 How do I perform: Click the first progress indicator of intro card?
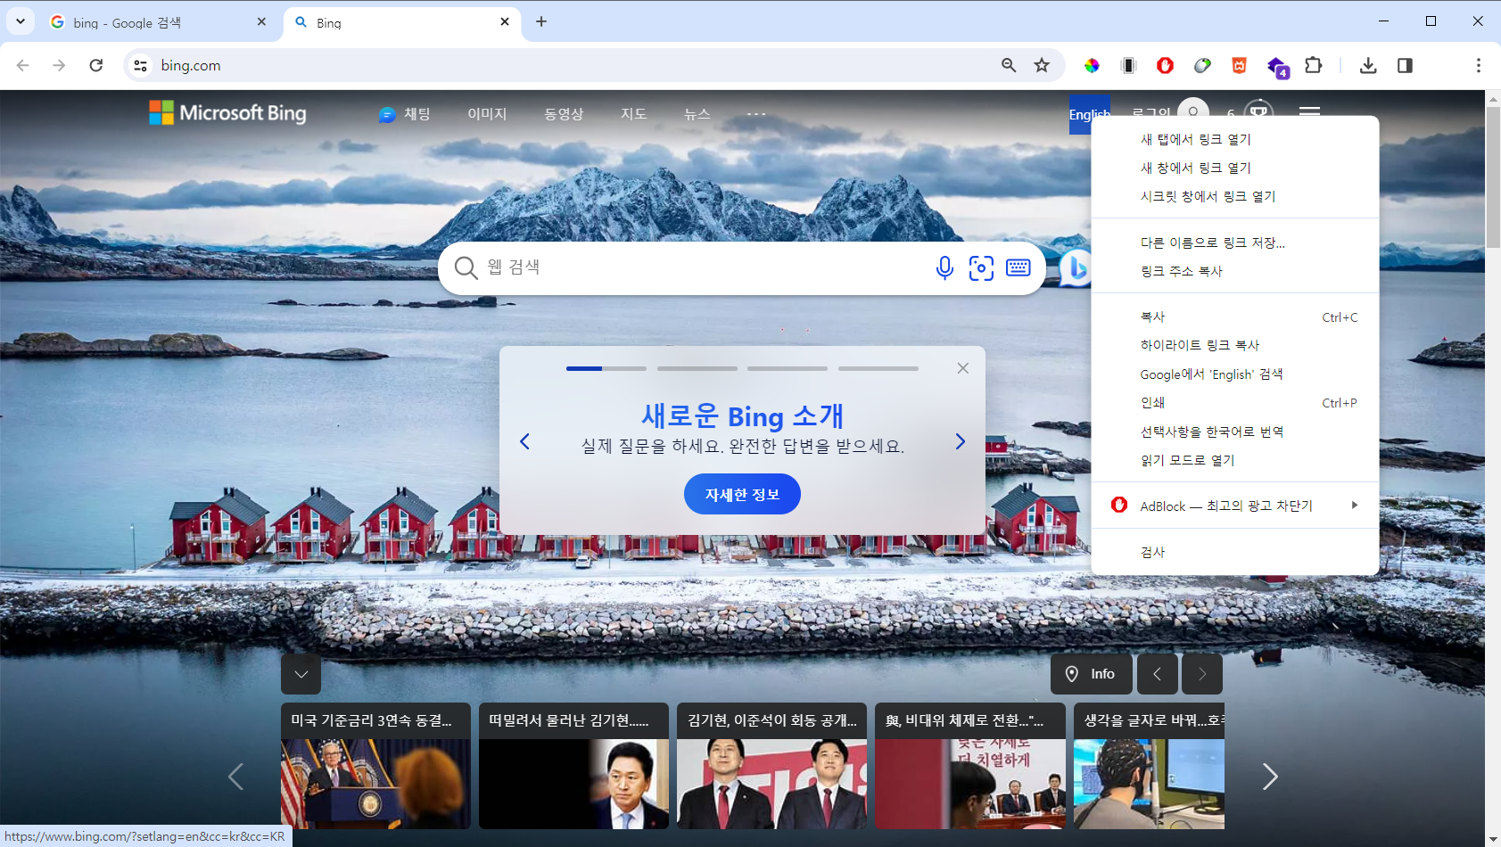click(x=606, y=368)
